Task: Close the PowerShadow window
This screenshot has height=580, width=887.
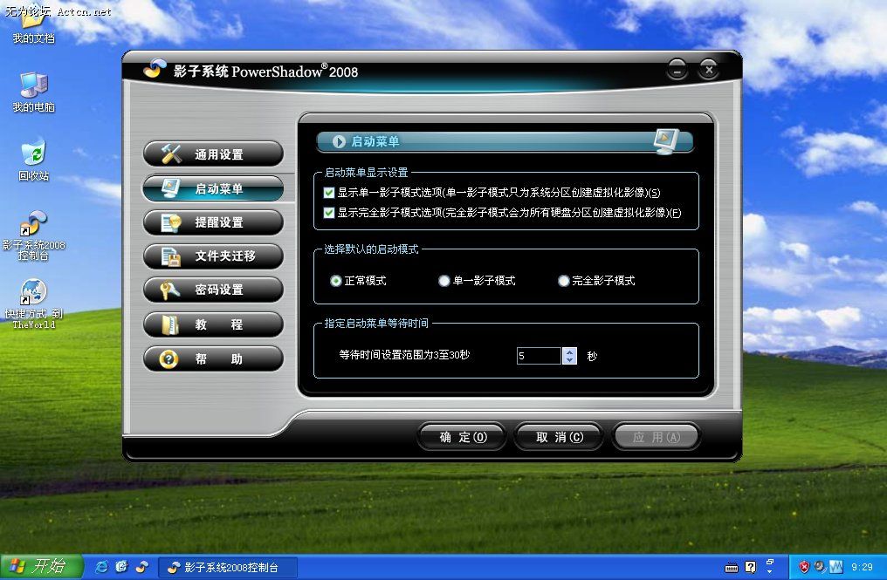Action: point(709,70)
